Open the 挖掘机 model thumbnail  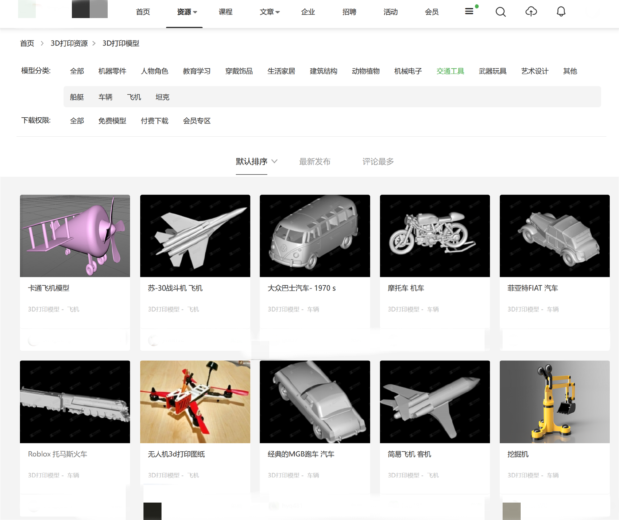click(554, 401)
